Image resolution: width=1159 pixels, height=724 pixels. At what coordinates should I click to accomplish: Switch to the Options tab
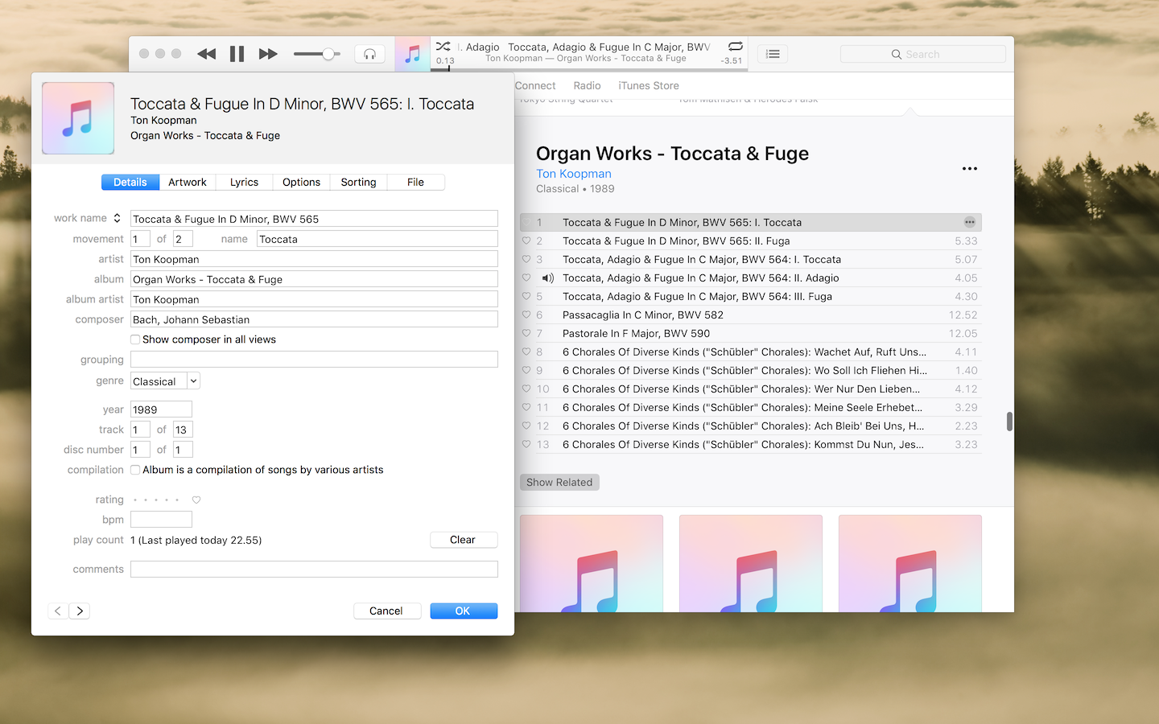point(302,183)
